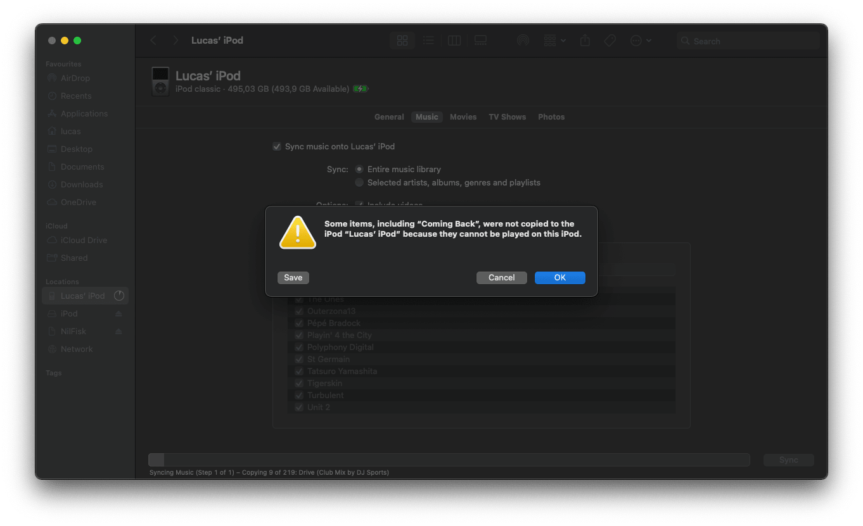Uncheck the Tigerskin checkbox
This screenshot has width=863, height=526.
pos(299,384)
